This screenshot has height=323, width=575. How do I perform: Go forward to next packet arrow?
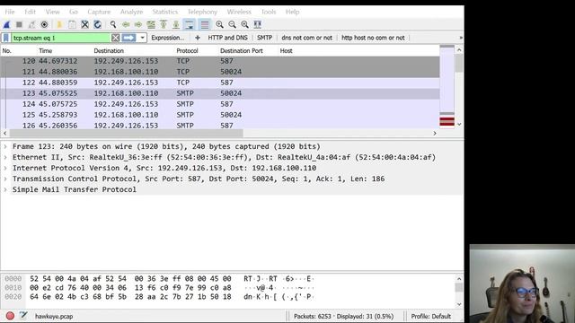tap(138, 24)
